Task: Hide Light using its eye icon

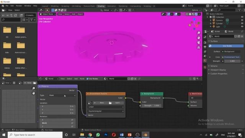Action: [242, 26]
